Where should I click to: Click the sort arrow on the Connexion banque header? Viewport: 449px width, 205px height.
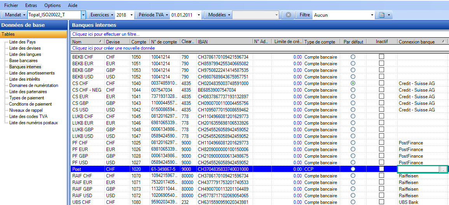443,42
